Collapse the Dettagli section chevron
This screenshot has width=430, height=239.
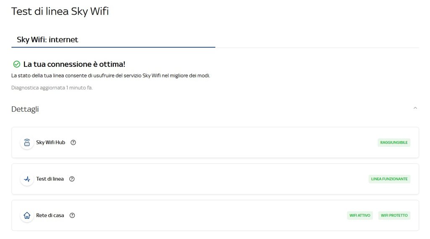pyautogui.click(x=415, y=108)
